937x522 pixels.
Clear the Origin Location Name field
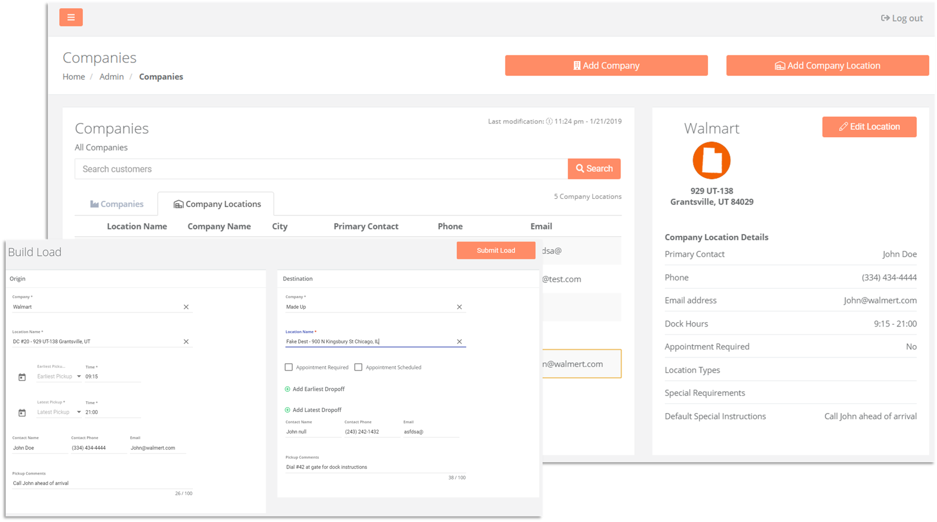tap(185, 341)
